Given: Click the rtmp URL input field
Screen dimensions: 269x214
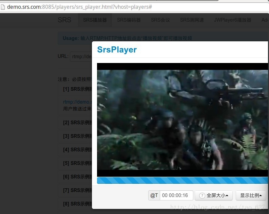Looking at the screenshot, I should click(x=81, y=56).
